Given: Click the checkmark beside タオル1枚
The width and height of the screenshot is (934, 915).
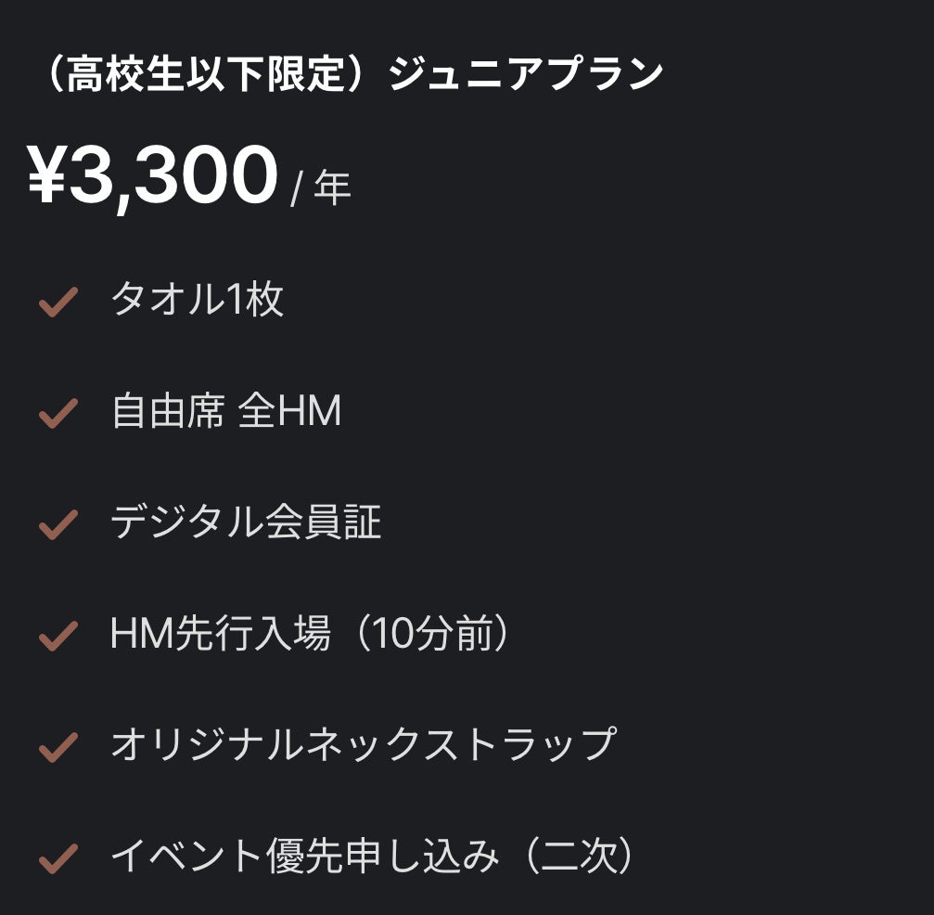Looking at the screenshot, I should coord(57,303).
